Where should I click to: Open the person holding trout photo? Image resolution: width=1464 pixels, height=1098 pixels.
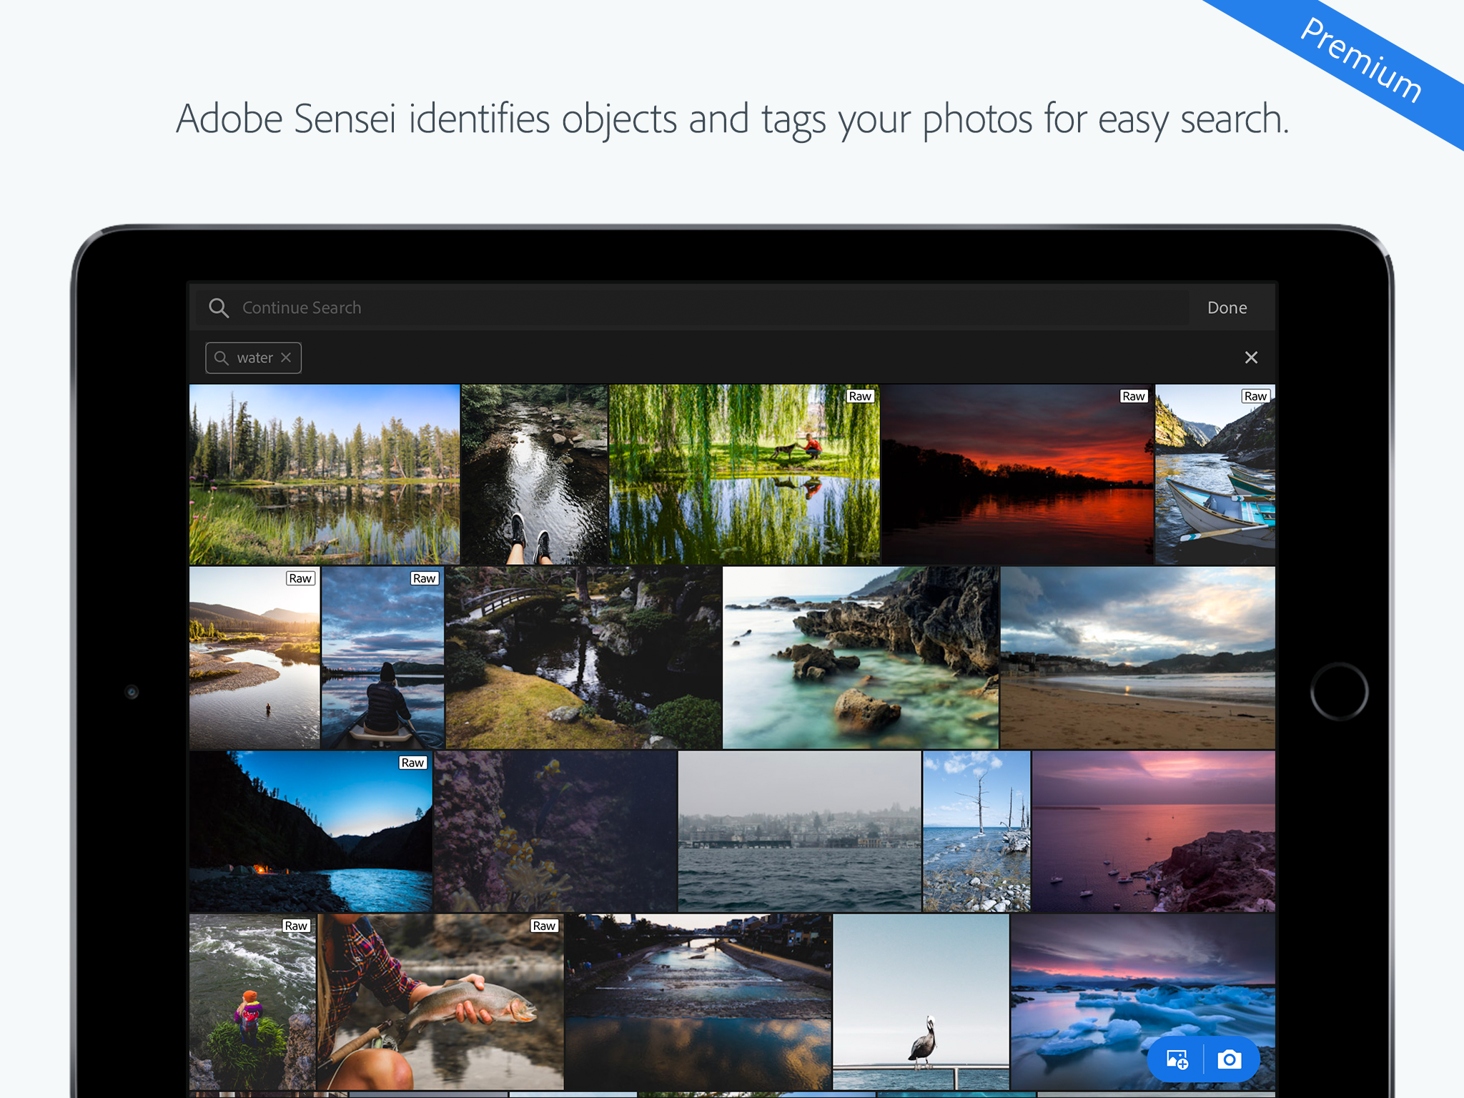440,1002
